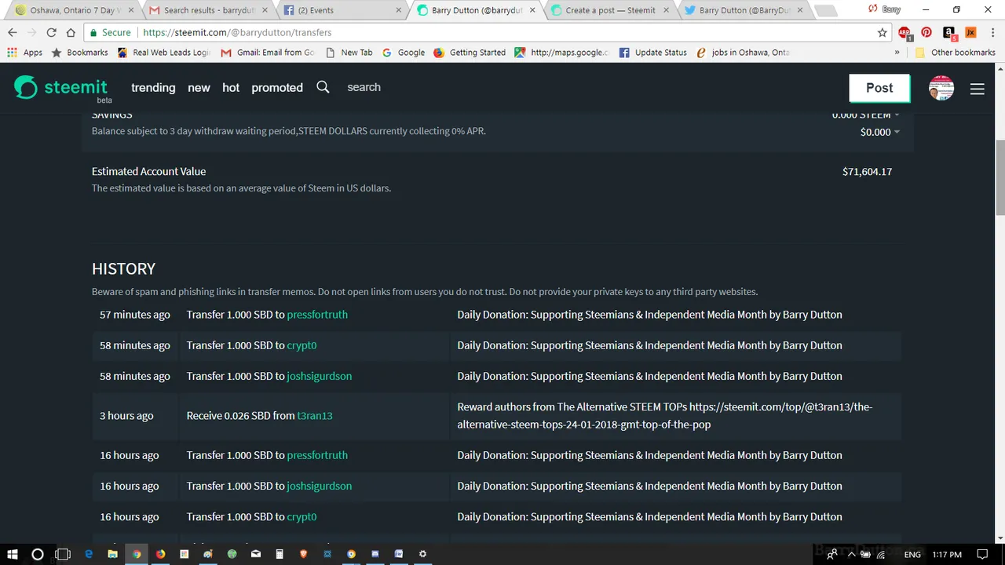This screenshot has height=565, width=1005.
Task: Open pressfortruth link in the 57 minutes ago row
Action: (x=317, y=314)
